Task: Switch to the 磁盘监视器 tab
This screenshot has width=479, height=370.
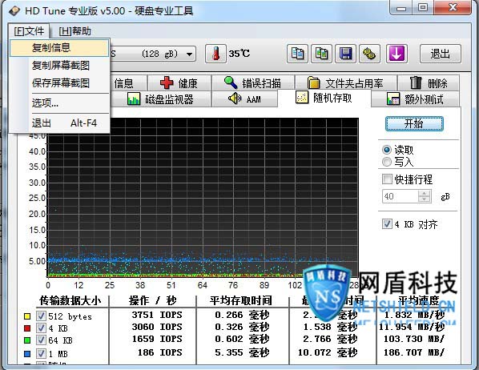Action: click(x=160, y=99)
